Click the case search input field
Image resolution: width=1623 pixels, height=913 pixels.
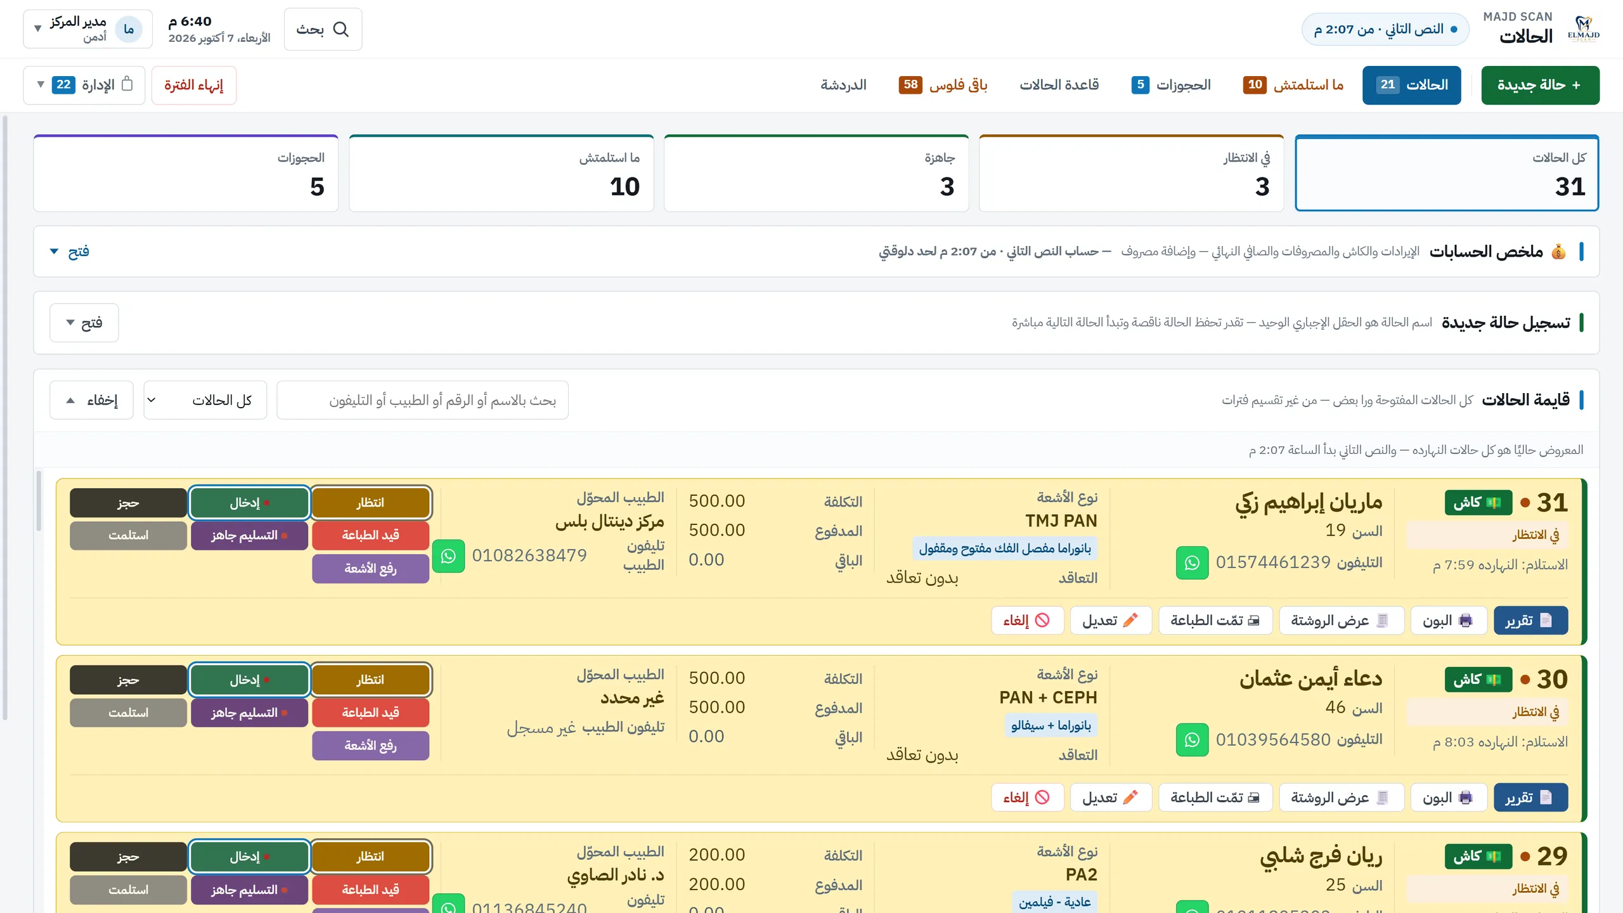(x=422, y=400)
